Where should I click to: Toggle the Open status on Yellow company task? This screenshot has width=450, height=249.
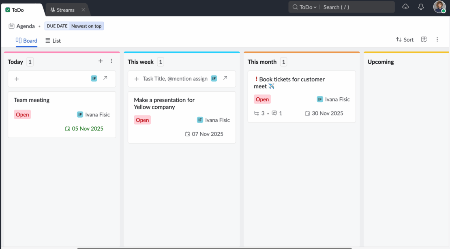(x=142, y=120)
